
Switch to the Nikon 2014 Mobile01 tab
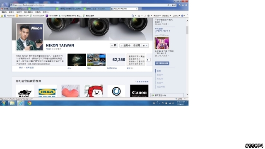point(69,9)
